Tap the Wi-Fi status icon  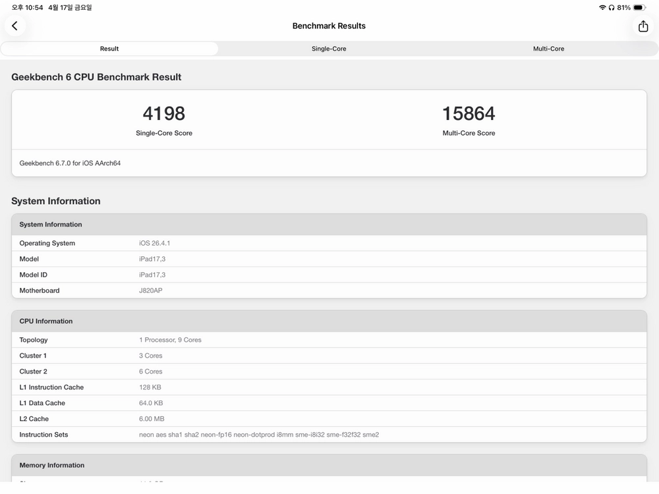(x=602, y=7)
